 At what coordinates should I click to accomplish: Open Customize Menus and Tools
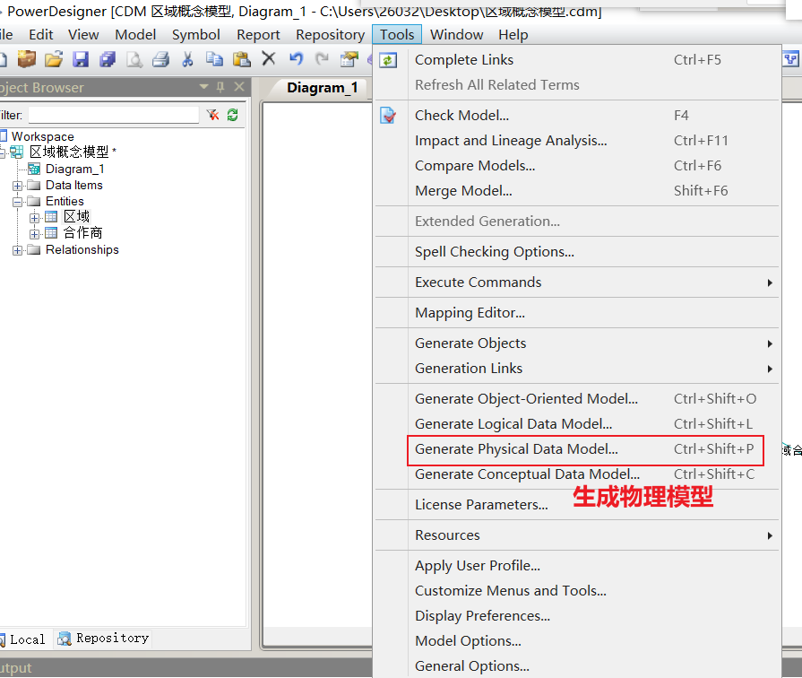(577, 590)
